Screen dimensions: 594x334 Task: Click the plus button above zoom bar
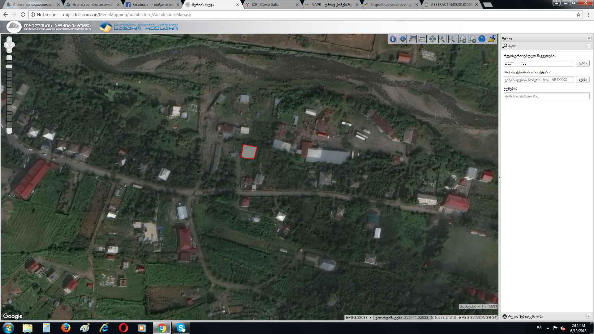[x=9, y=58]
